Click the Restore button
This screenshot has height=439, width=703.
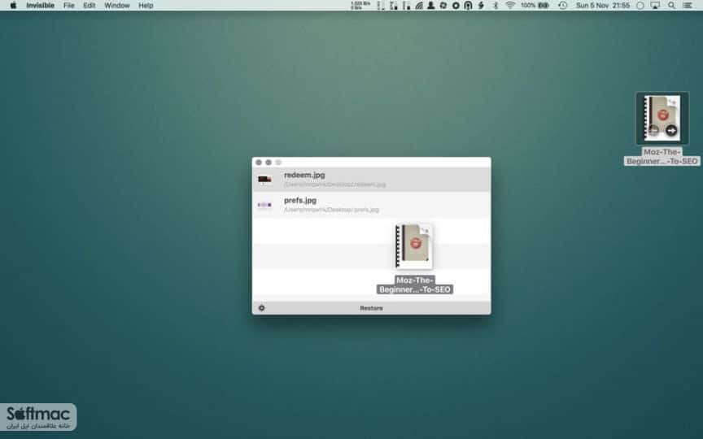[371, 308]
